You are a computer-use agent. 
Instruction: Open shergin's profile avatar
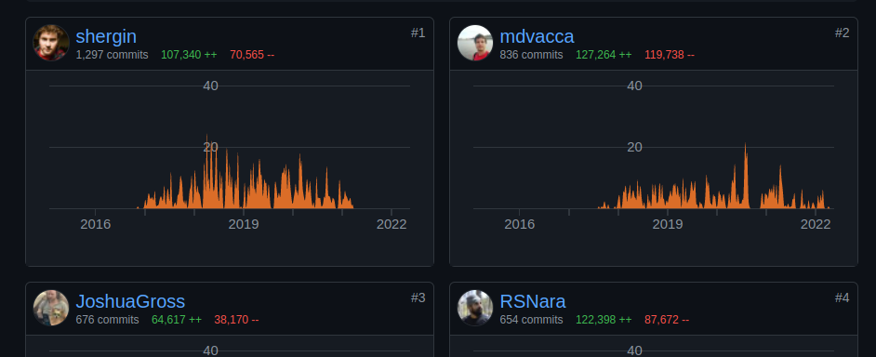[x=51, y=43]
